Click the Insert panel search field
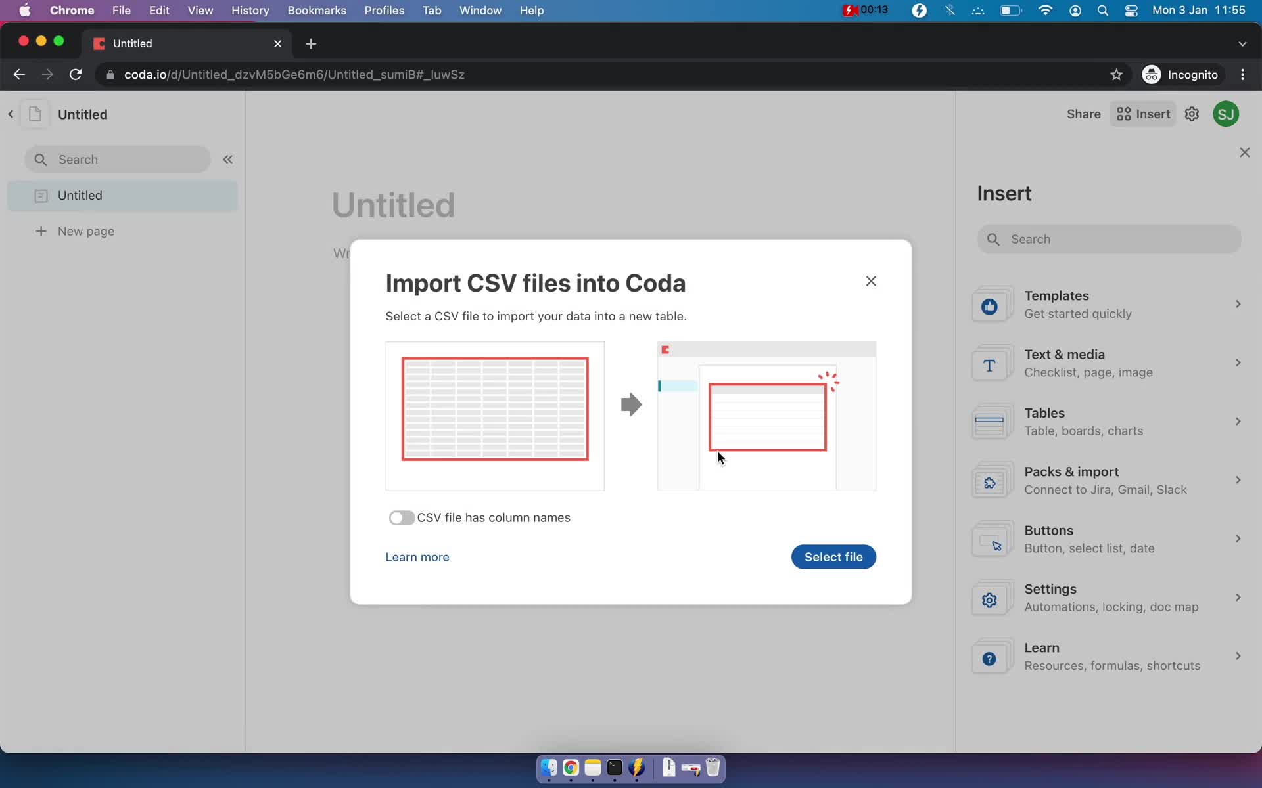The width and height of the screenshot is (1262, 788). [x=1109, y=239]
